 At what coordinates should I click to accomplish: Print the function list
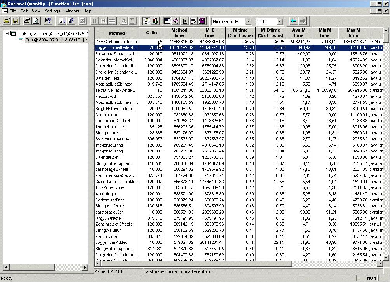coord(27,21)
